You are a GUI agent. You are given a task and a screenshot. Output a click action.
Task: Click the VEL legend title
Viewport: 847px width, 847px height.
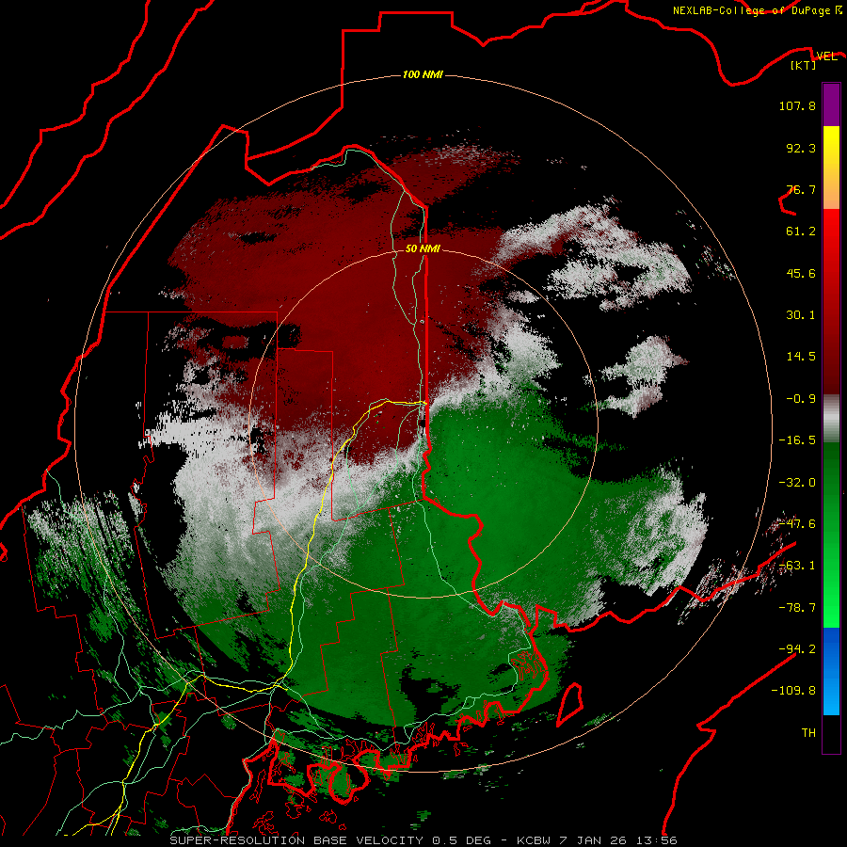pyautogui.click(x=826, y=56)
